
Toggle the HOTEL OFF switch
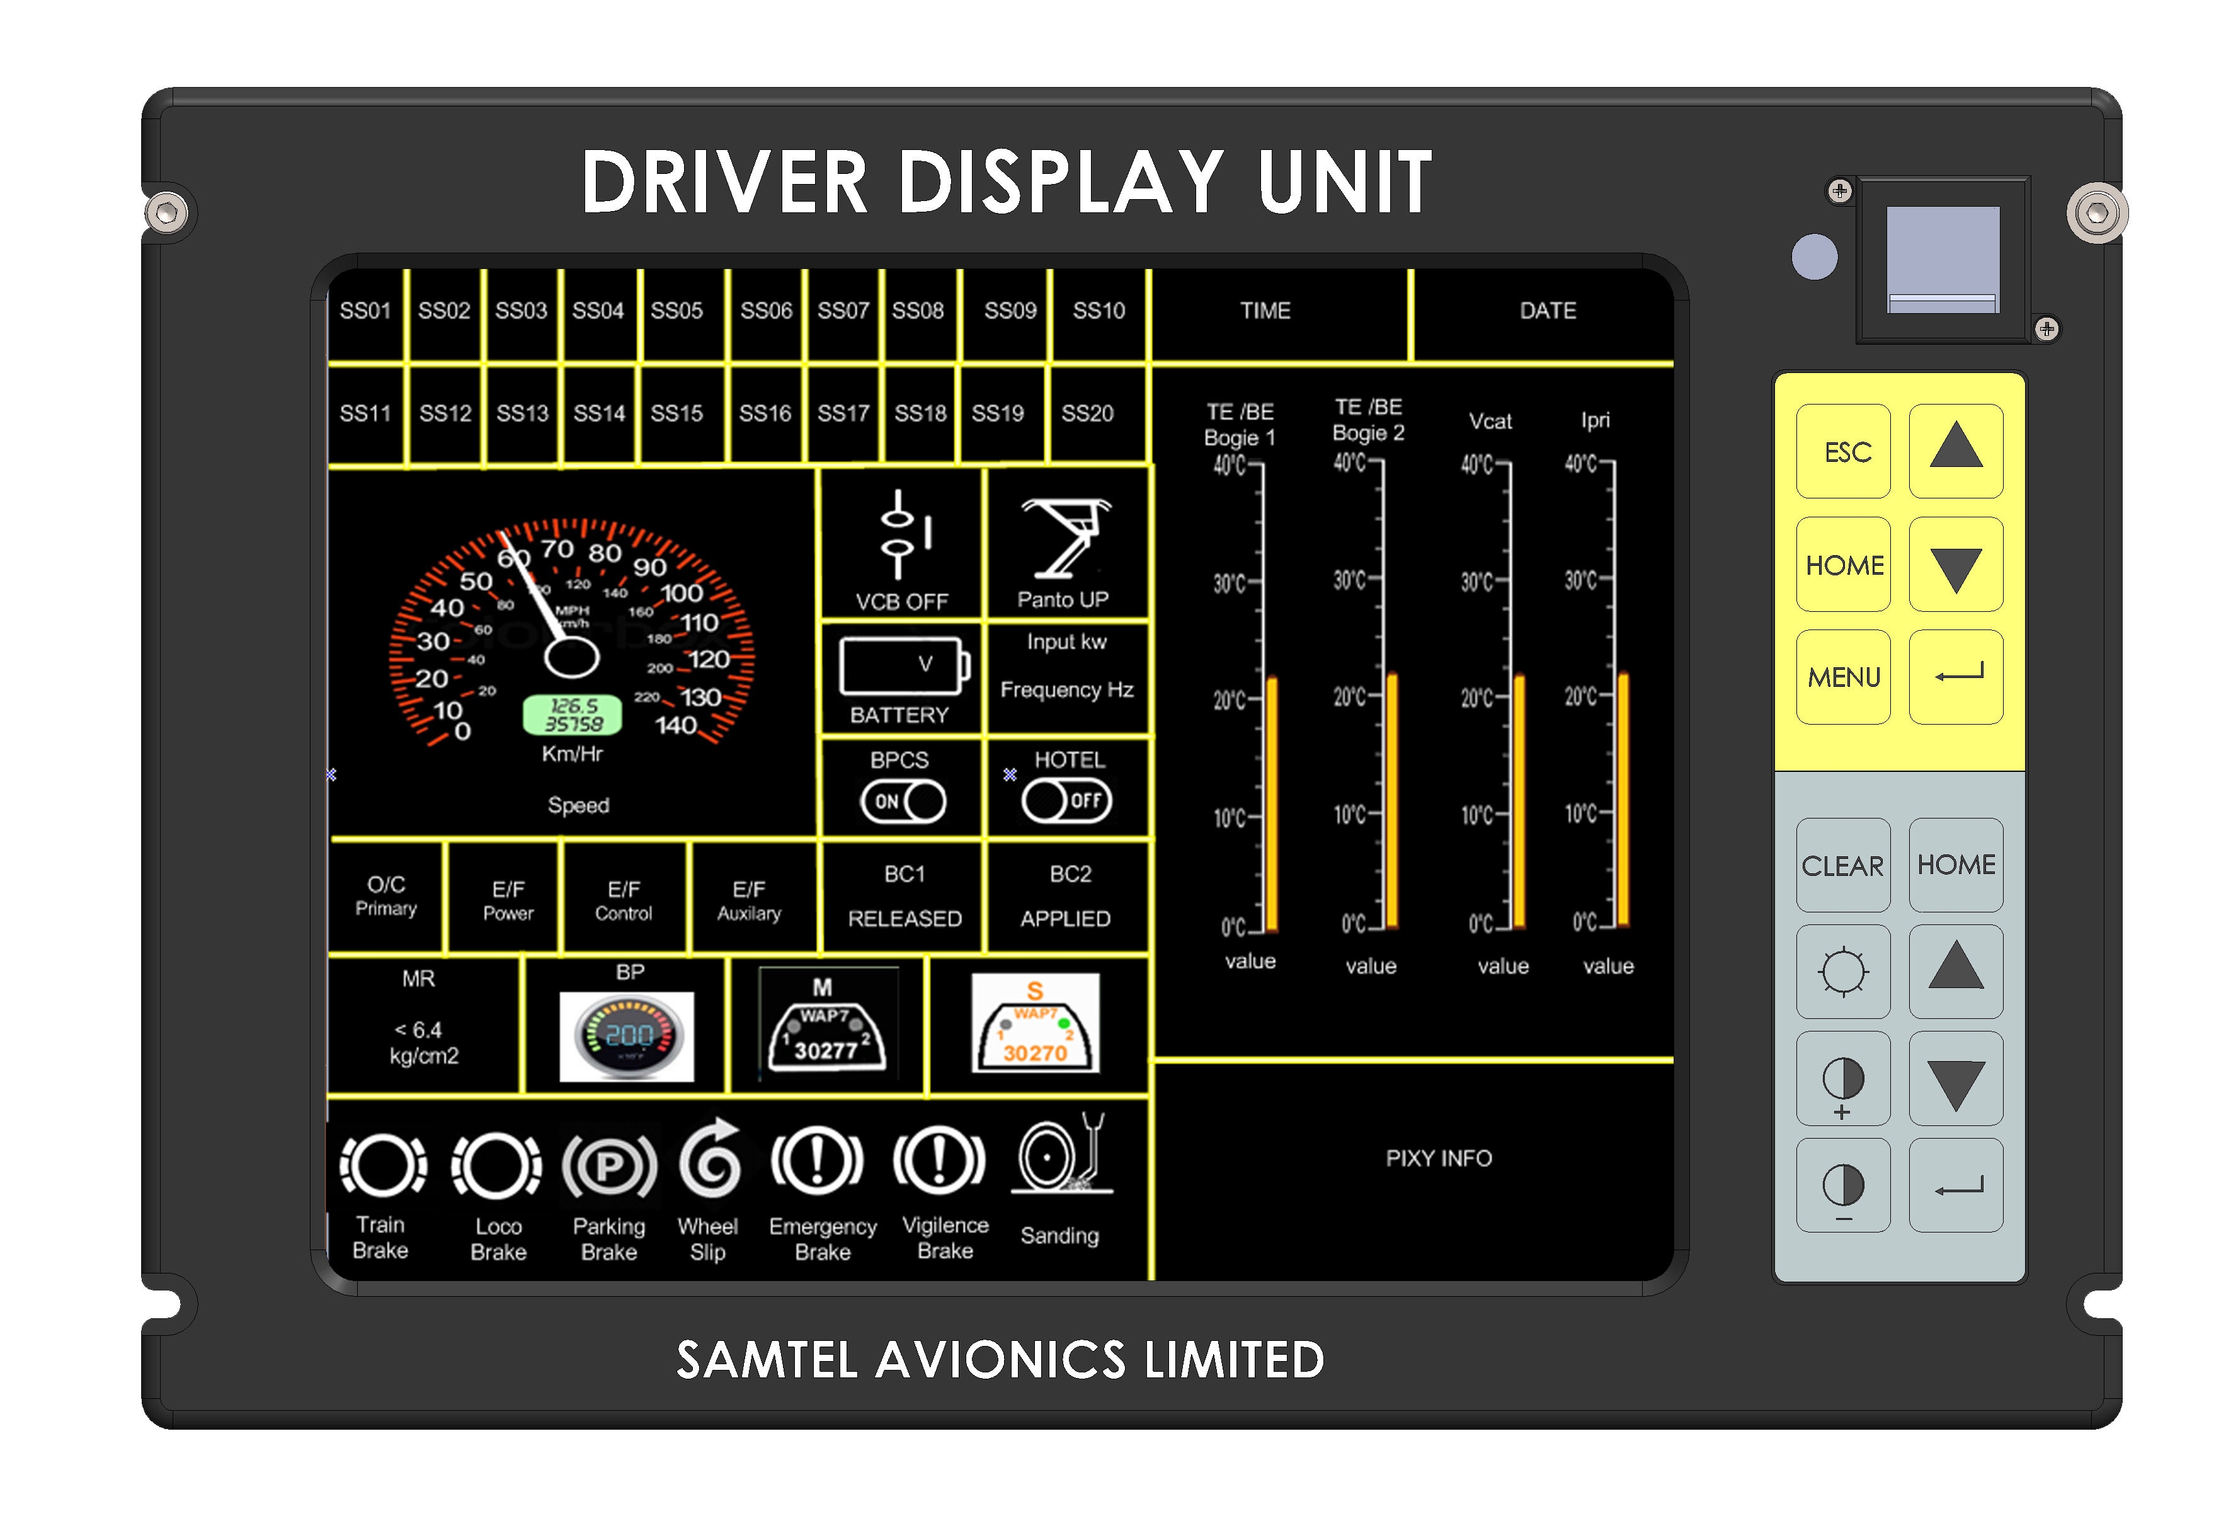coord(1066,800)
